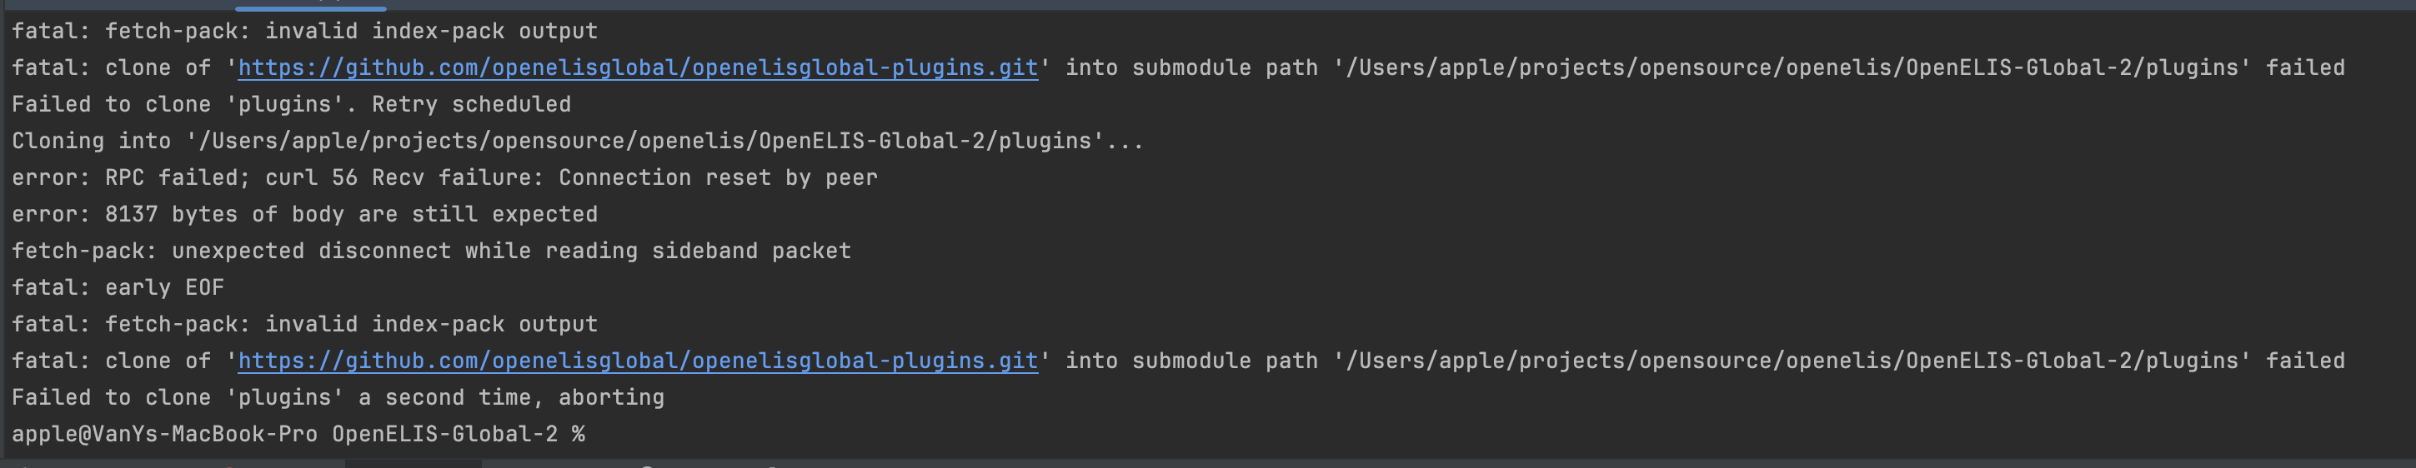Click the topmost 'invalid index-pack output' line
Screen dimensions: 2416x468
(x=303, y=31)
